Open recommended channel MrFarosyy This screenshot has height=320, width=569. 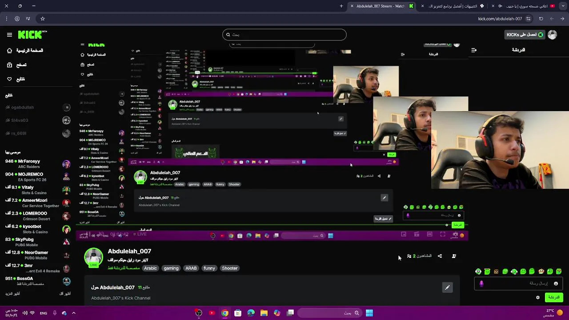click(x=38, y=164)
